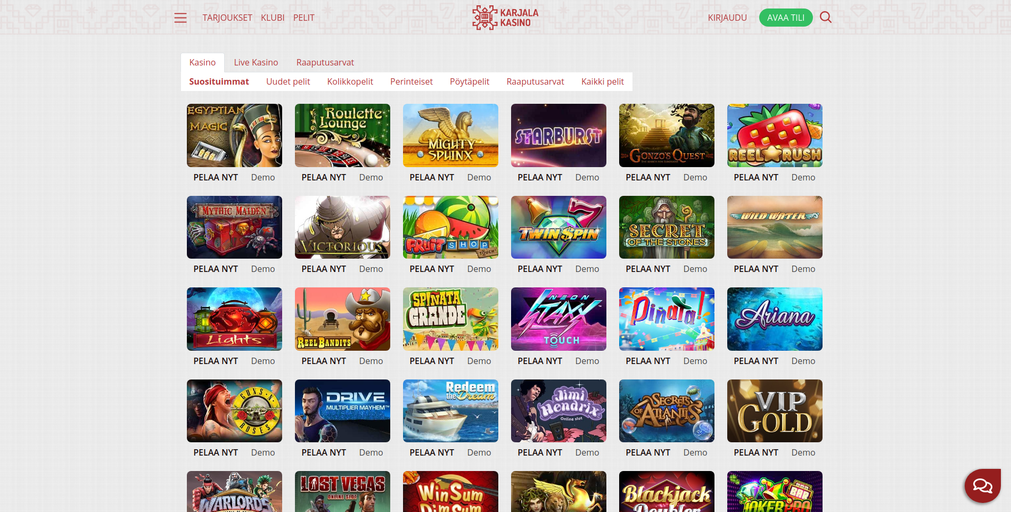This screenshot has width=1011, height=512.
Task: Select the Kolikkopelit category tab
Action: [350, 81]
